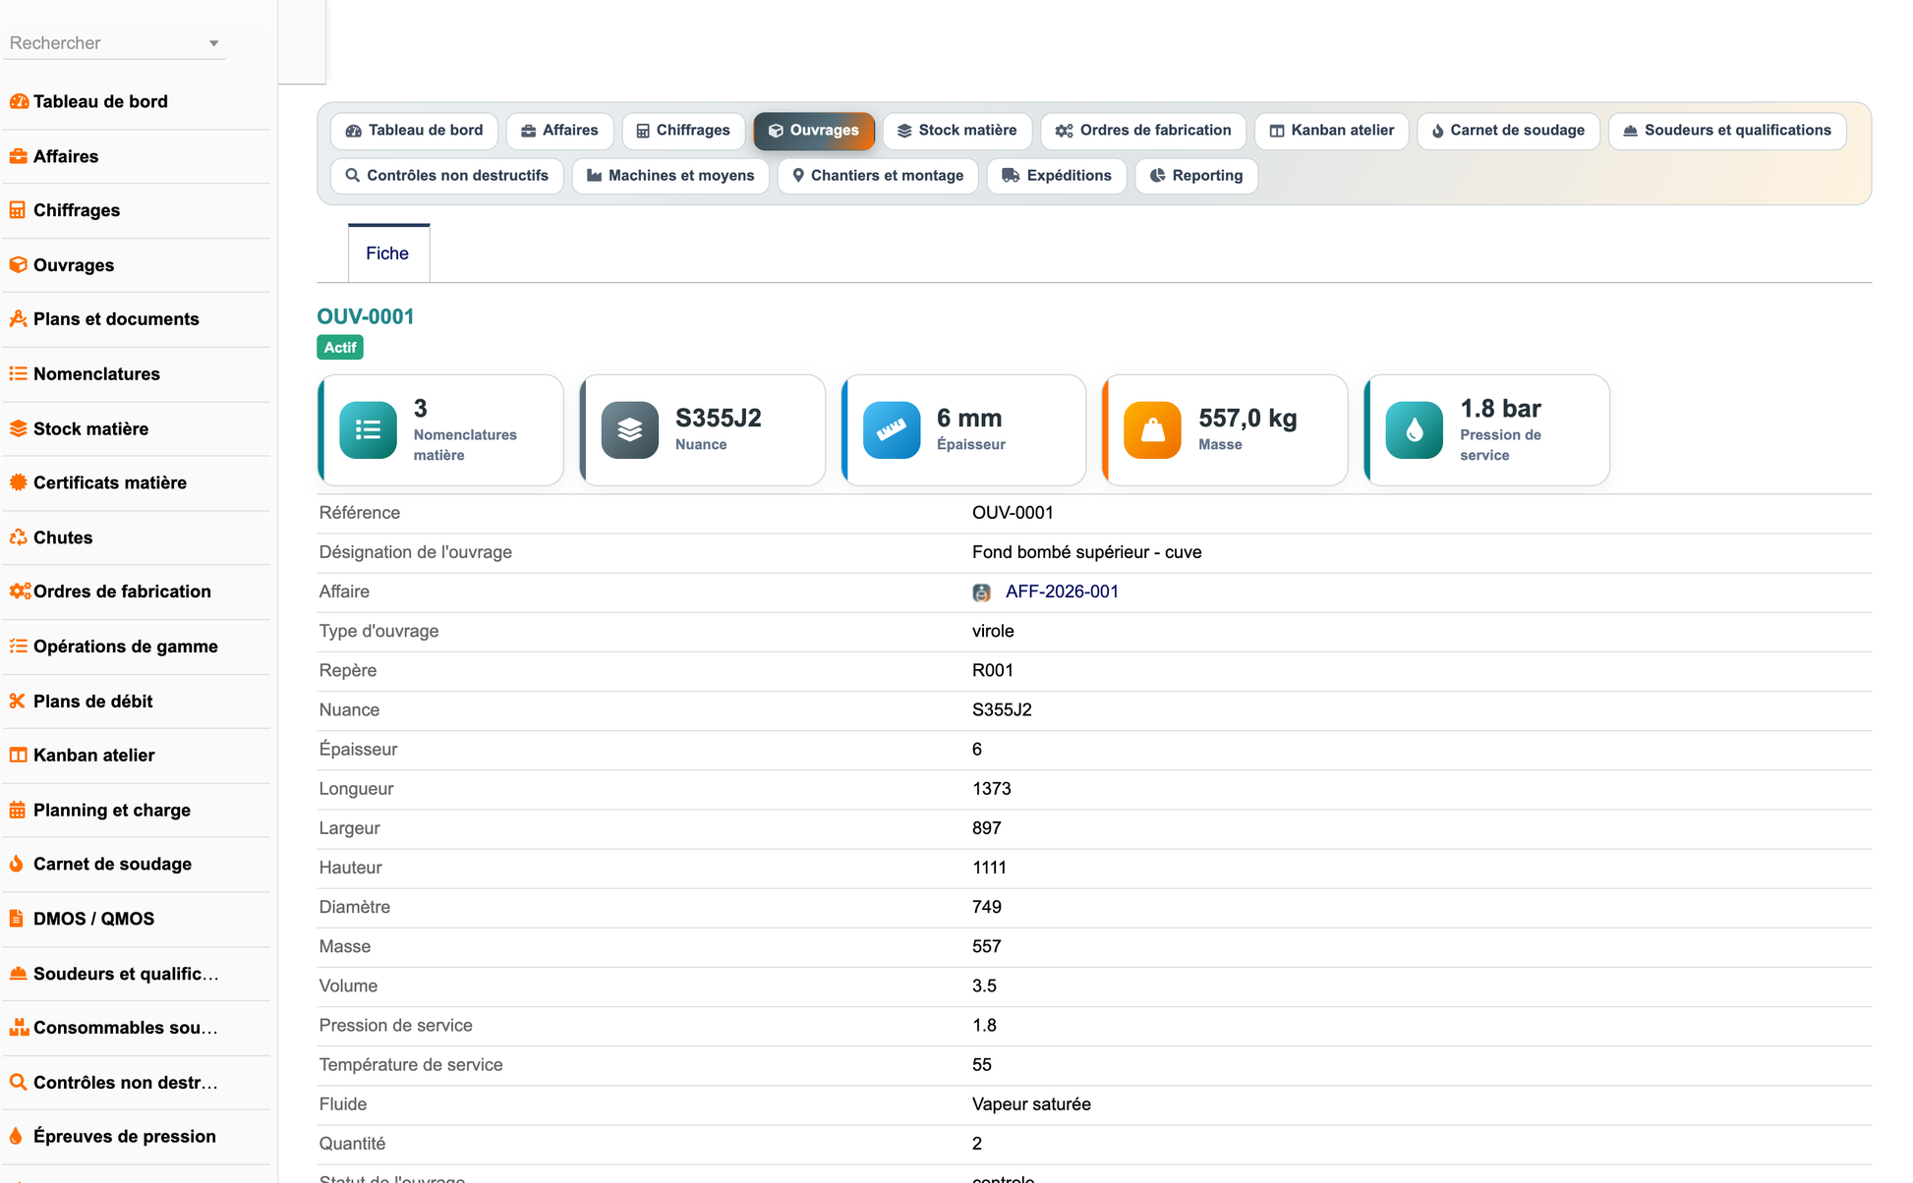Click the Épreuves de pression droplet icon
This screenshot has height=1183, width=1913.
tap(17, 1137)
